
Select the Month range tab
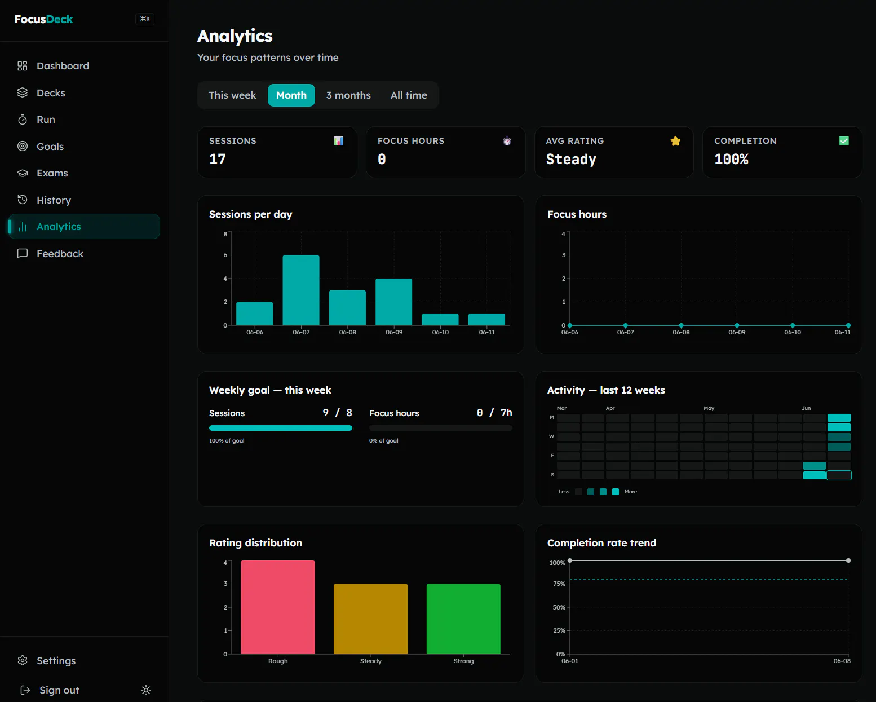coord(291,95)
